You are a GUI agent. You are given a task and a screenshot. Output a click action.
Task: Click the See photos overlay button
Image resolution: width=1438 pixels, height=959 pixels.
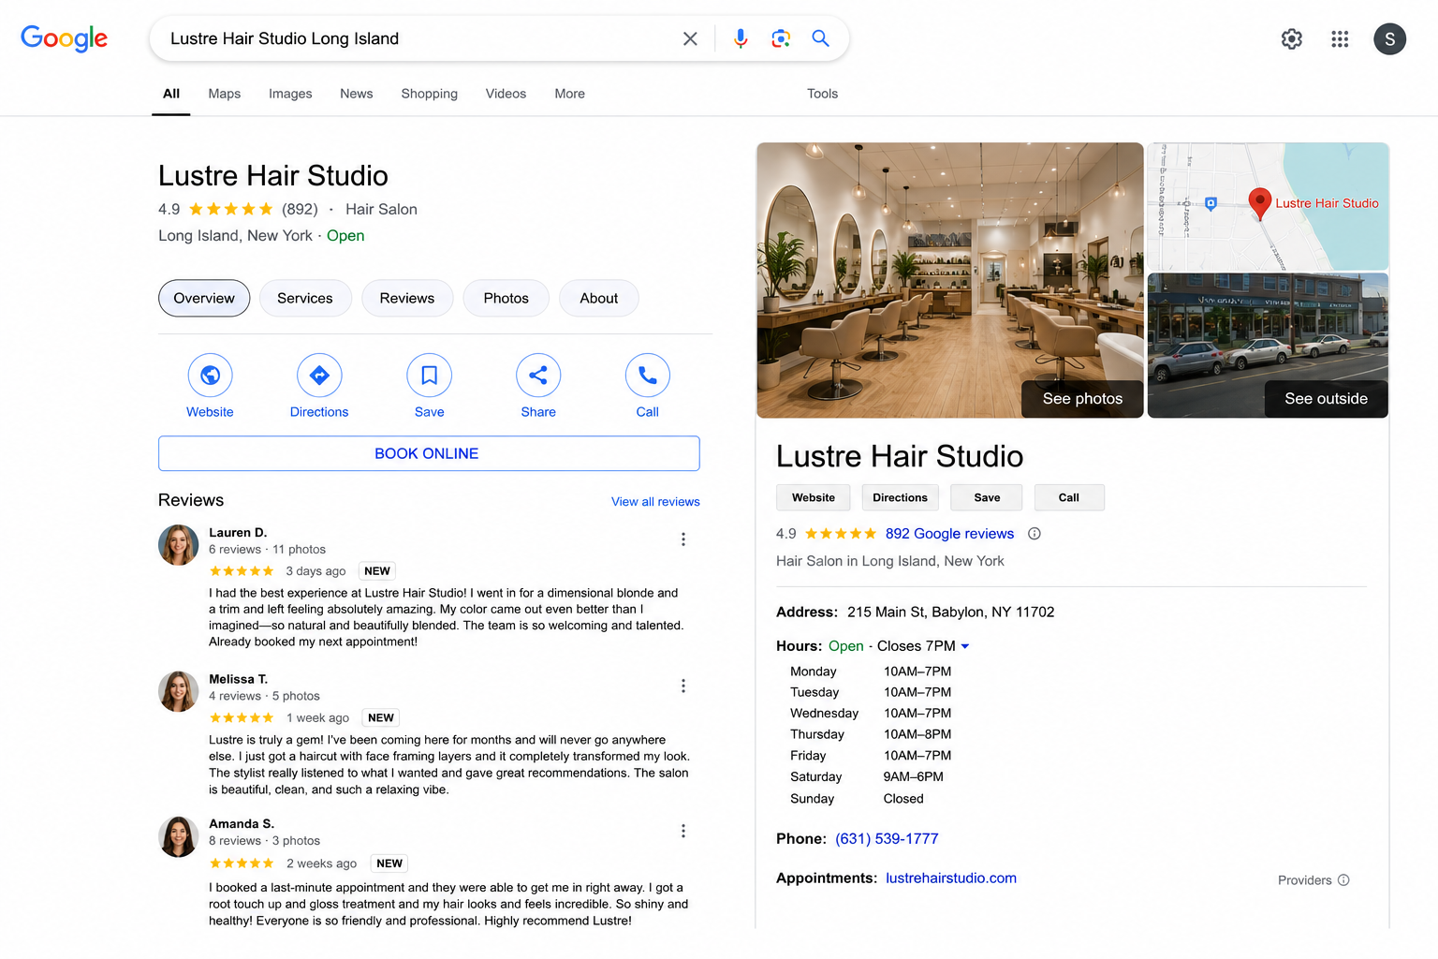click(x=1082, y=399)
